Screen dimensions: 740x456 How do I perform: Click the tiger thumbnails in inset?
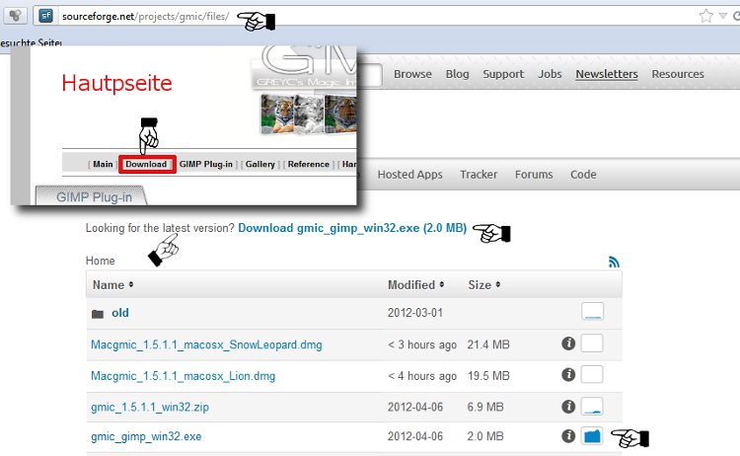309,114
